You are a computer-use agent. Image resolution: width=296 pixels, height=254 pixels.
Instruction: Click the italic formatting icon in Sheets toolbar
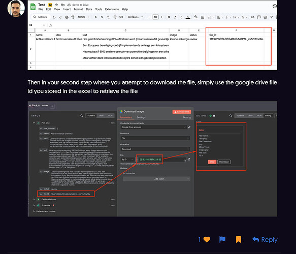point(175,17)
